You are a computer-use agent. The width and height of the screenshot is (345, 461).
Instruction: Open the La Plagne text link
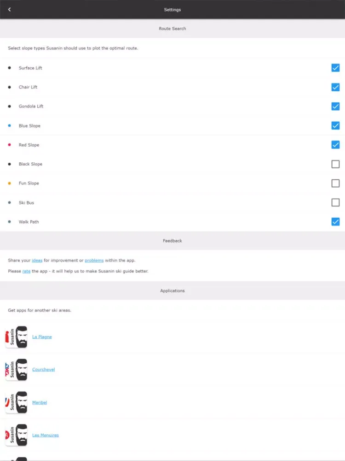pos(42,337)
